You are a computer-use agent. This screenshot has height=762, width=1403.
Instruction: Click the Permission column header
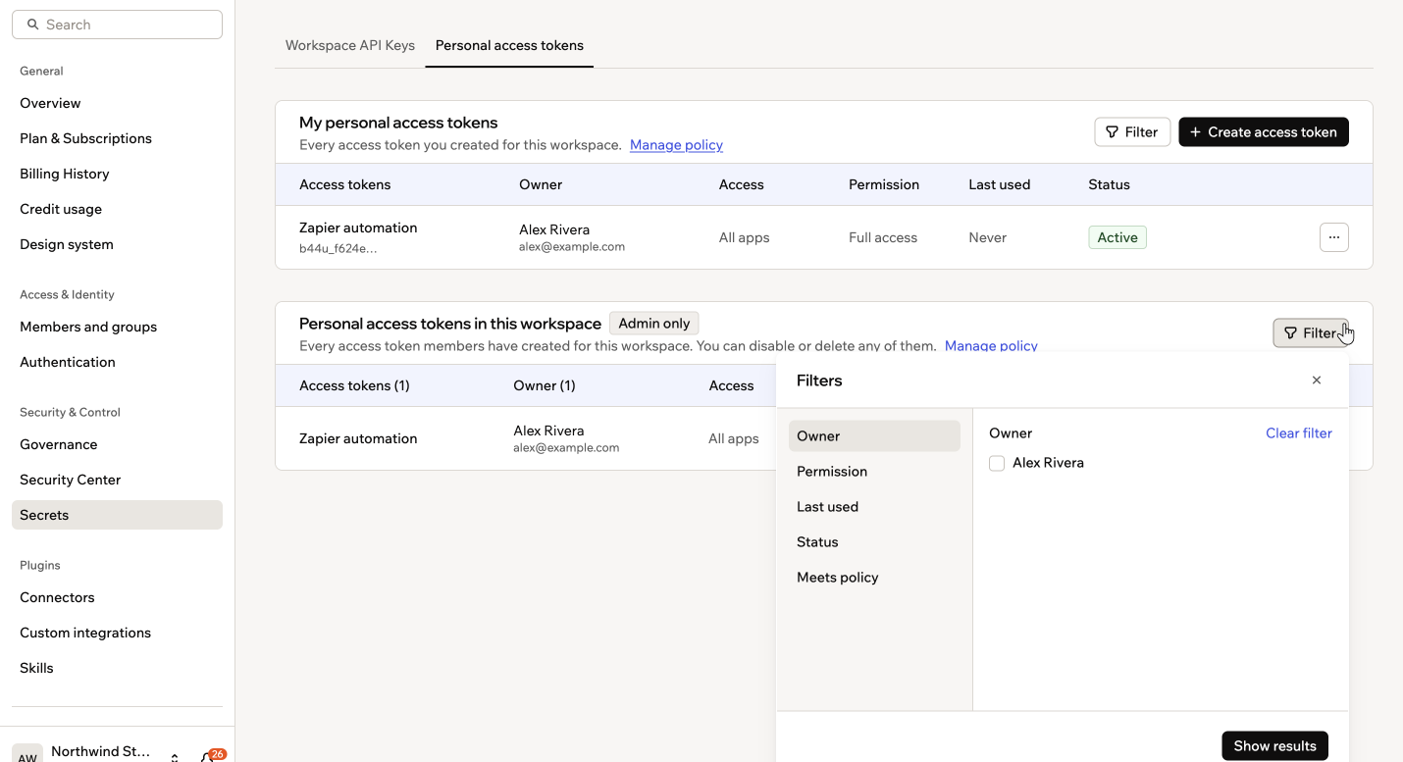click(x=884, y=184)
